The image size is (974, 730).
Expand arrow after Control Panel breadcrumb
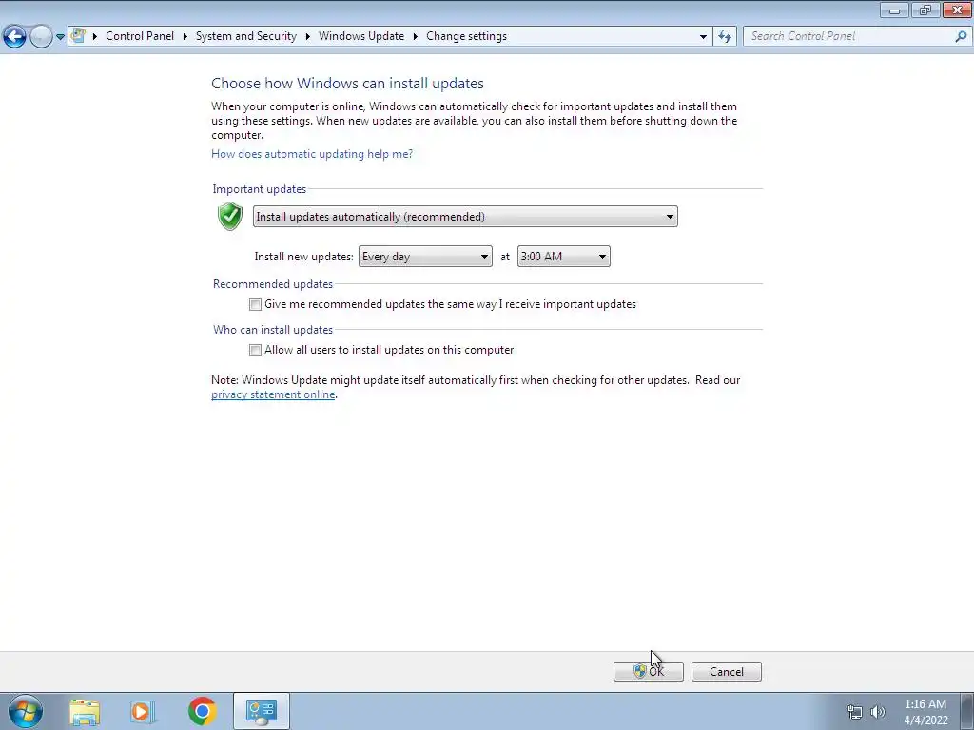[185, 37]
